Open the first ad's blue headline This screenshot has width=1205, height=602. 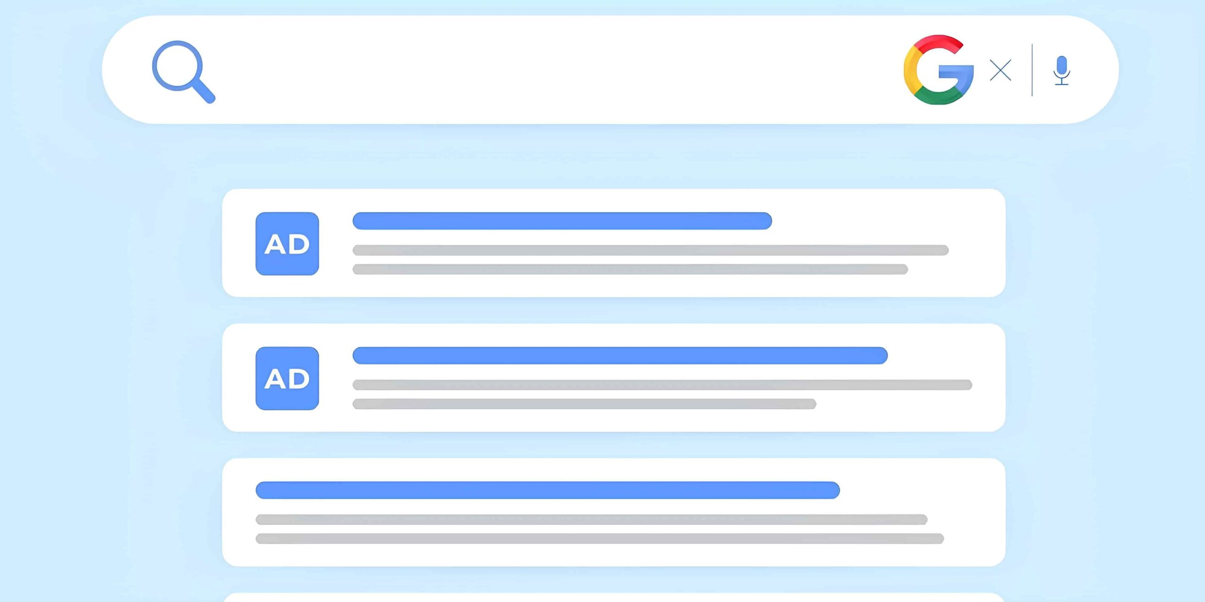[562, 221]
